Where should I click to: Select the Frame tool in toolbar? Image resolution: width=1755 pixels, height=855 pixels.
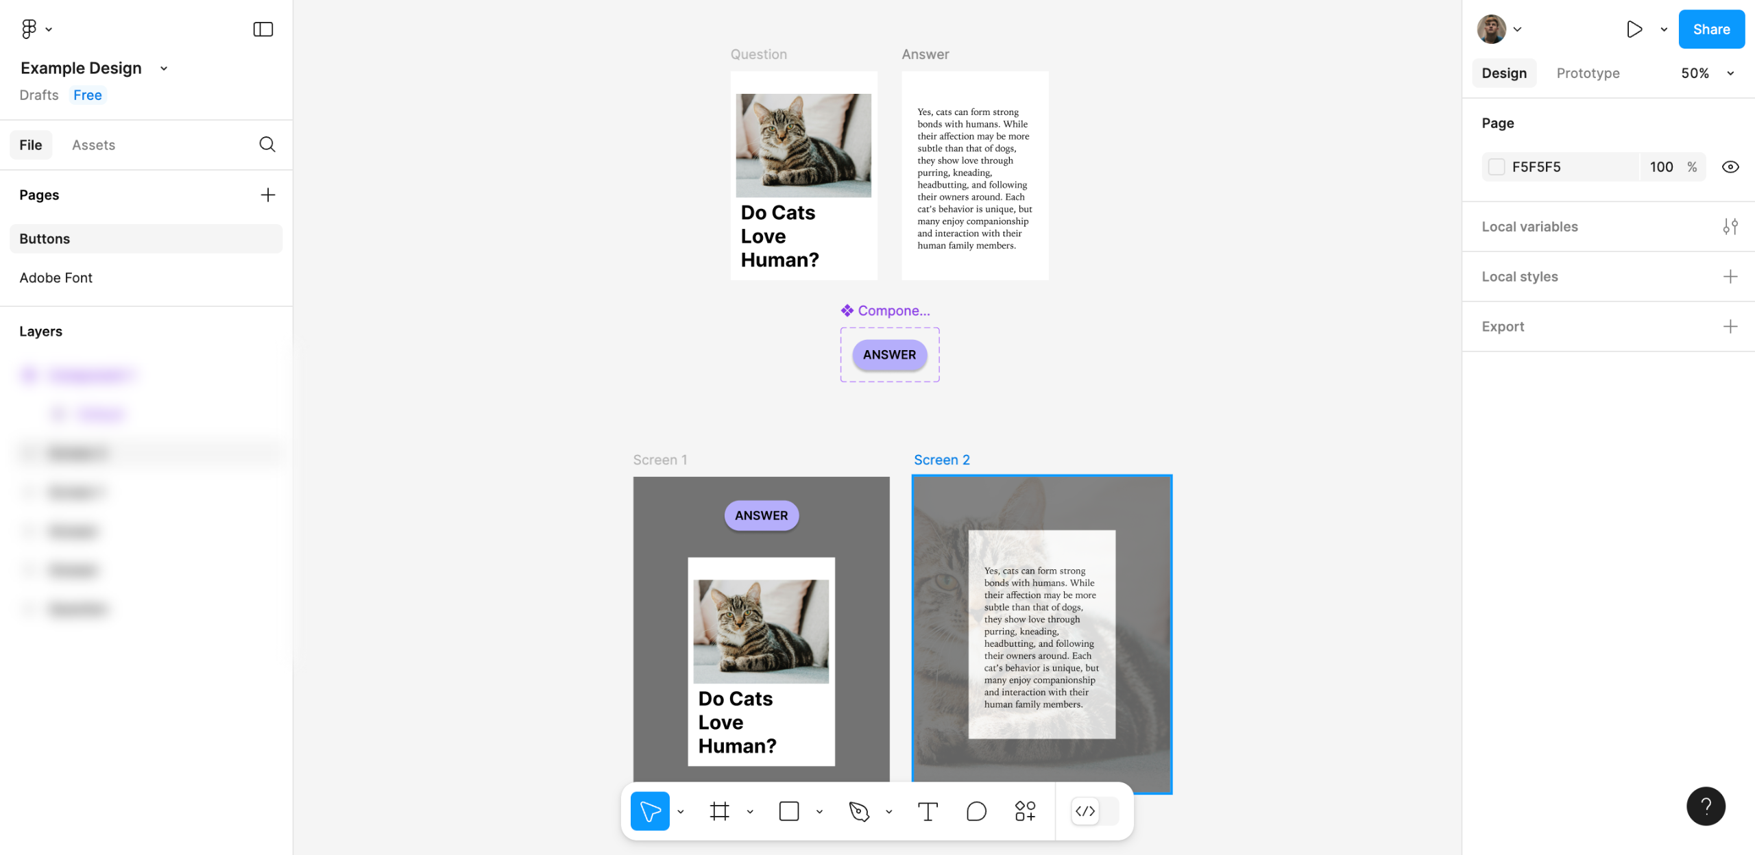[719, 811]
